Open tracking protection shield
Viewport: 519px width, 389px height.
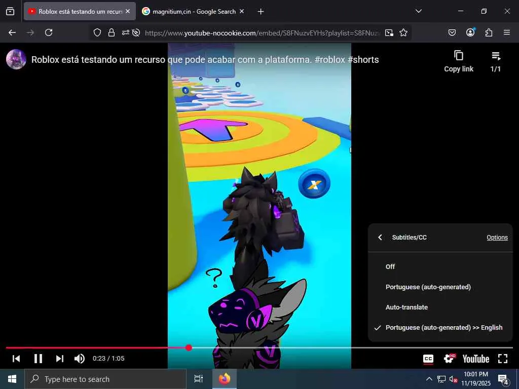97,32
